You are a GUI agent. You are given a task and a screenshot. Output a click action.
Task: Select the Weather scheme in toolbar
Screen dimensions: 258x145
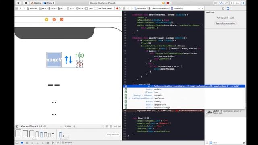36,3
